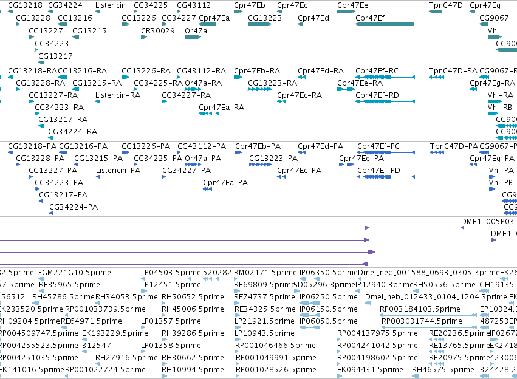Click EST label LP10943.5prime
This screenshot has width=517, height=379.
tap(264, 334)
